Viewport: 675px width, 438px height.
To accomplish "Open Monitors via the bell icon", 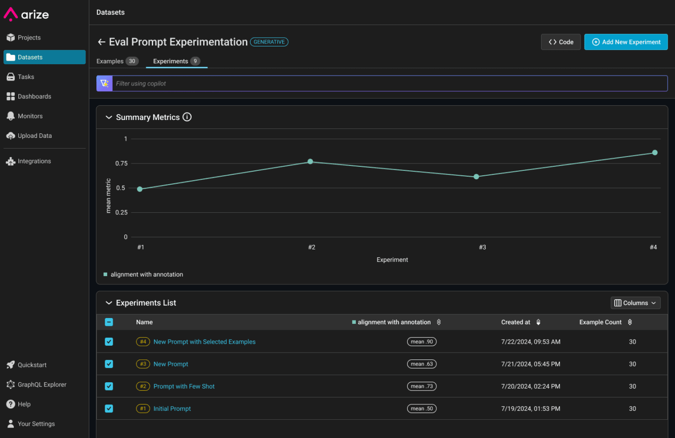I will (10, 116).
